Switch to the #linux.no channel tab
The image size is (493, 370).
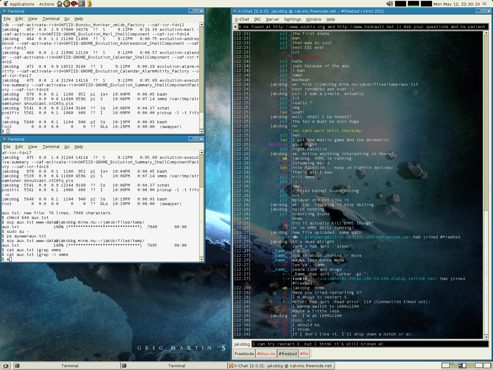click(266, 354)
